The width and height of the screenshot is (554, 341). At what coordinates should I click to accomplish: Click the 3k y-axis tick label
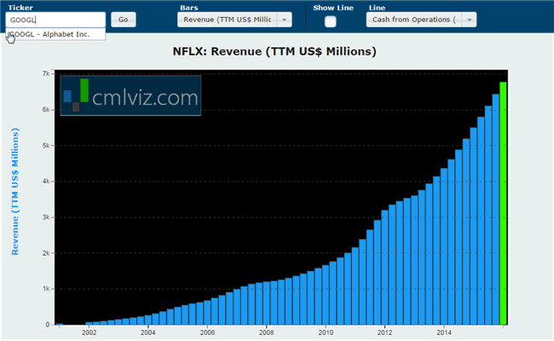point(46,217)
